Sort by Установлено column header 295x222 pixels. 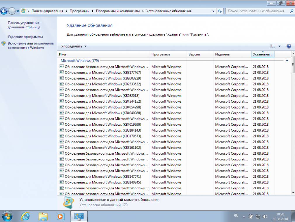point(263,54)
